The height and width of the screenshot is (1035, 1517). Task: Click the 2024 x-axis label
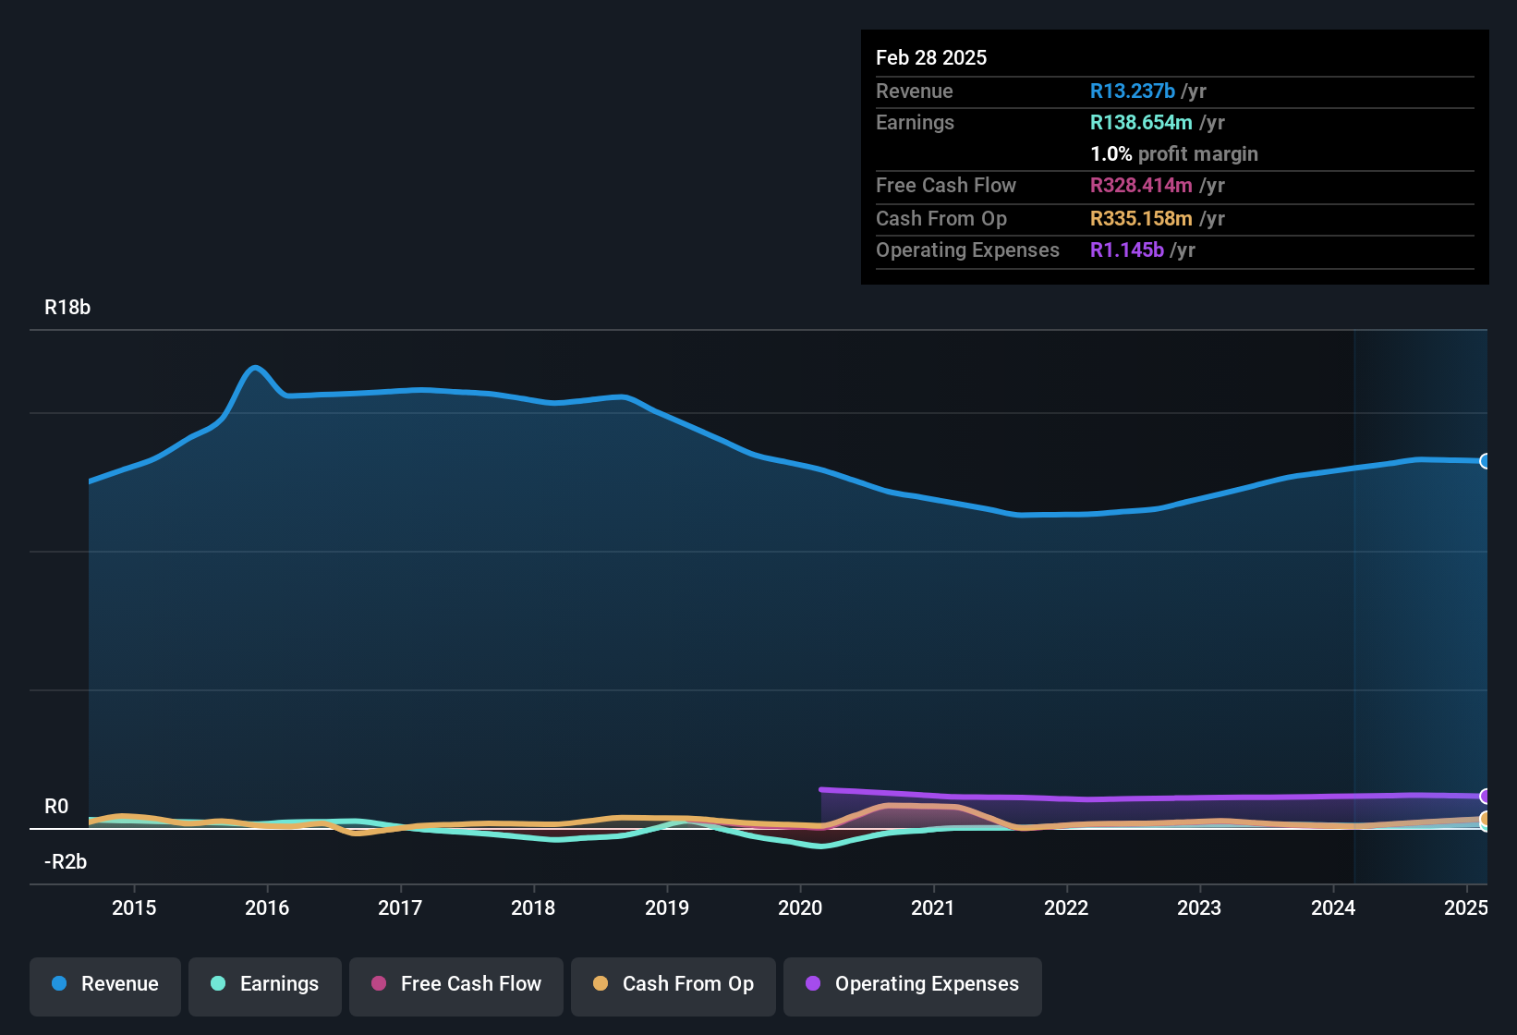1333,907
